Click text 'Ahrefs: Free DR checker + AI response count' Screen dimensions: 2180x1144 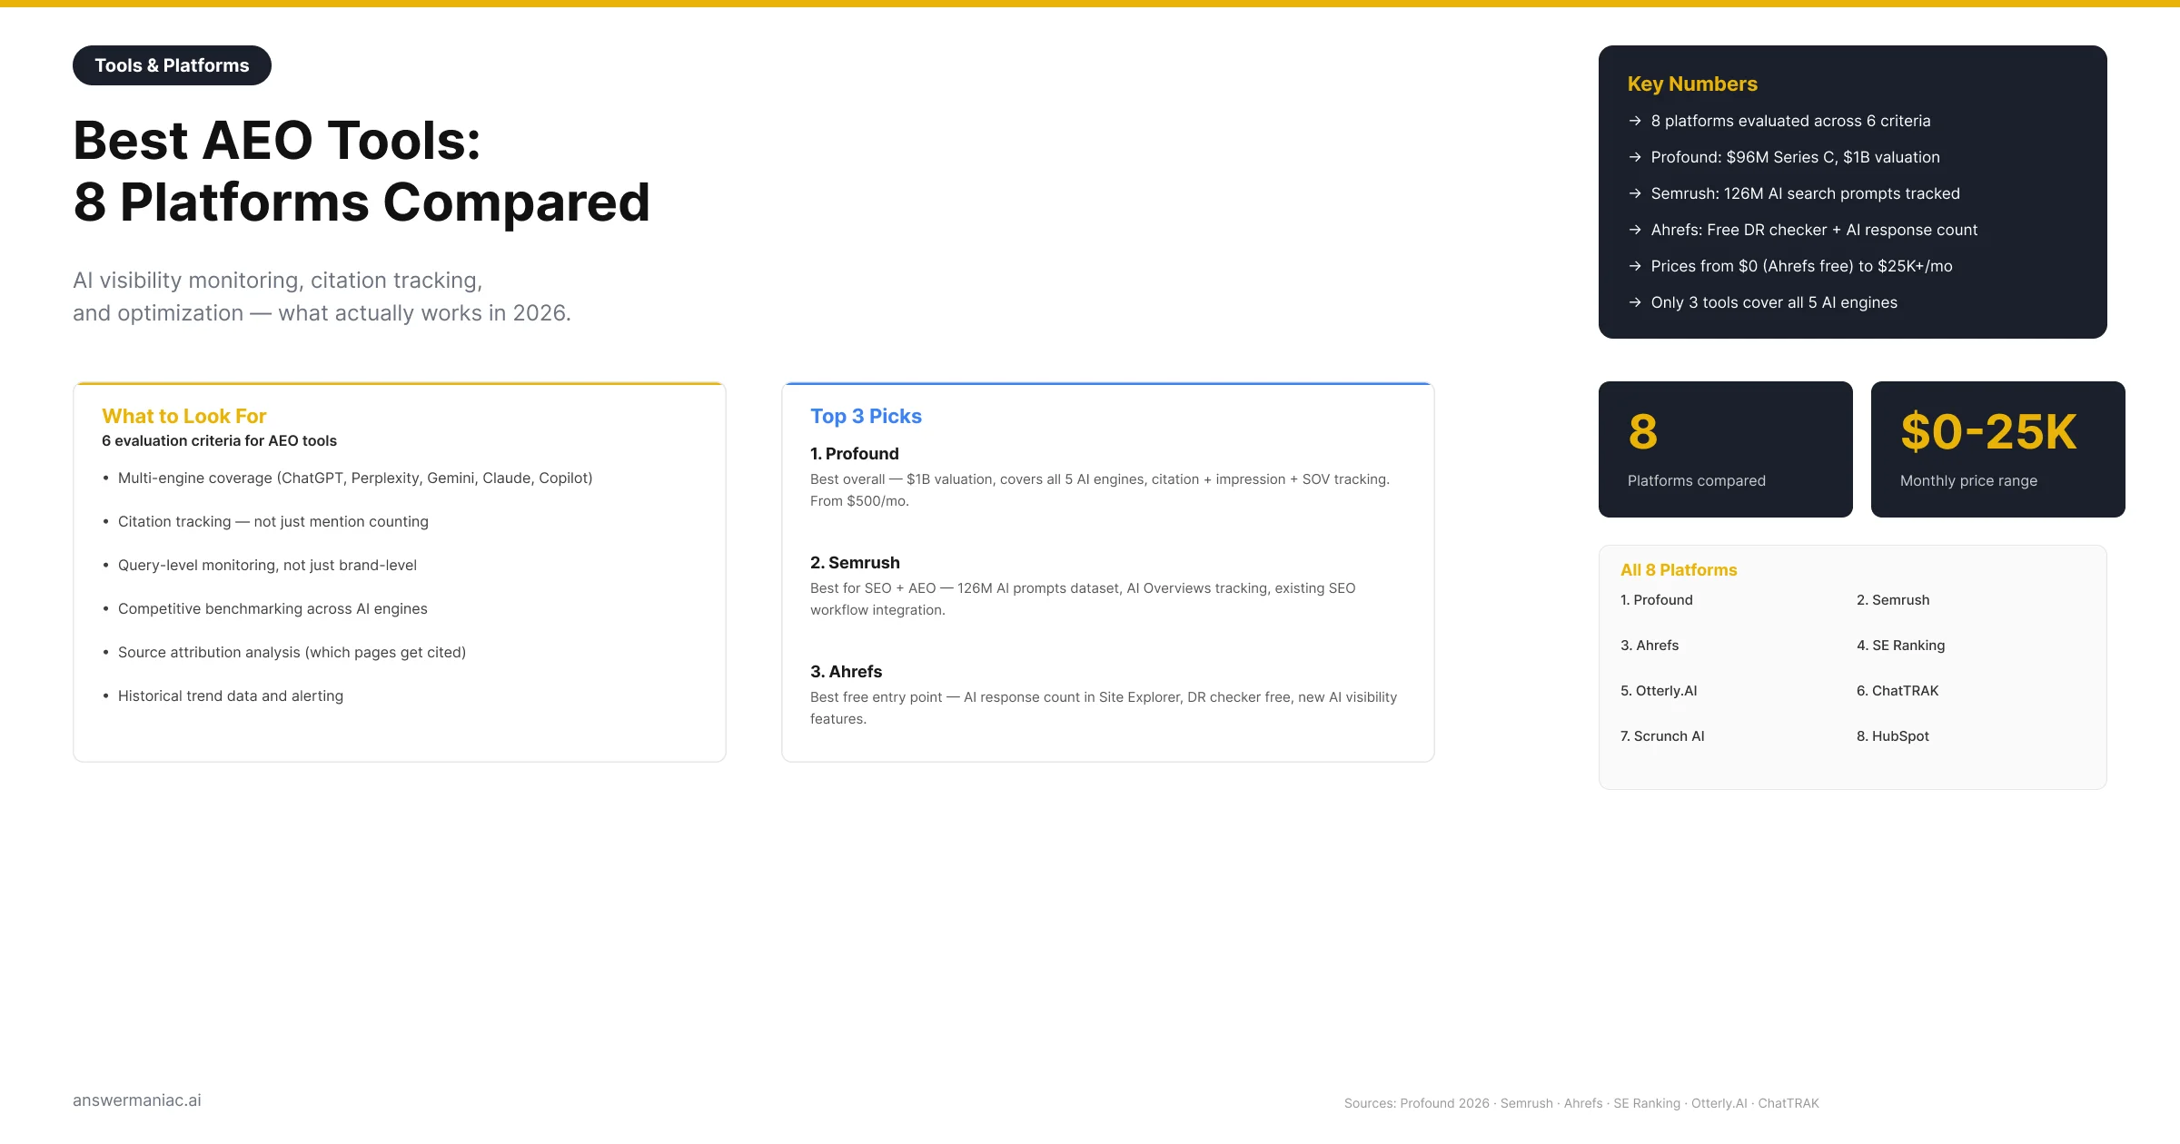1814,230
